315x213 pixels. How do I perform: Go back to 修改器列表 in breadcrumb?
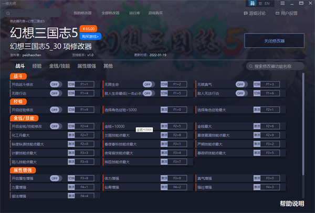18,21
